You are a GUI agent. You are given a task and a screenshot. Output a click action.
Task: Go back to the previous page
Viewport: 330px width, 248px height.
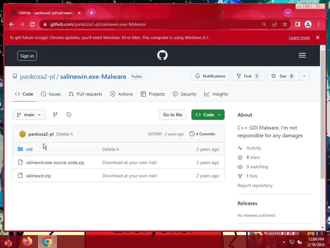12,24
